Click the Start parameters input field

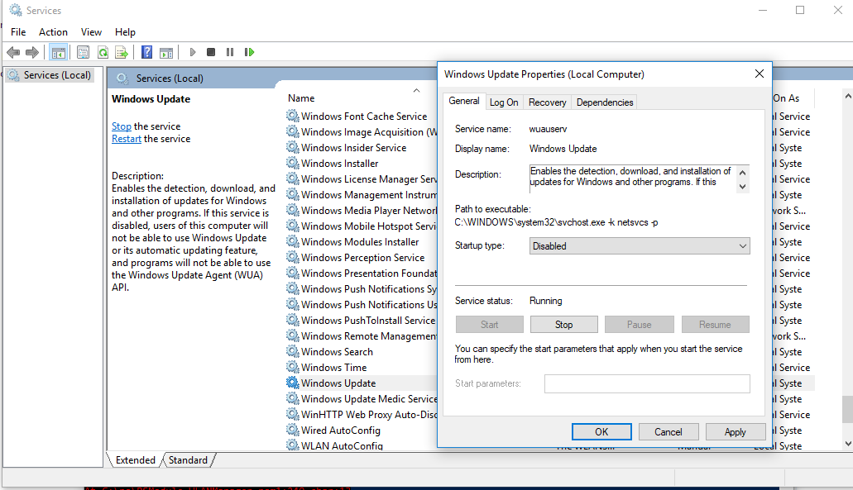(x=646, y=383)
